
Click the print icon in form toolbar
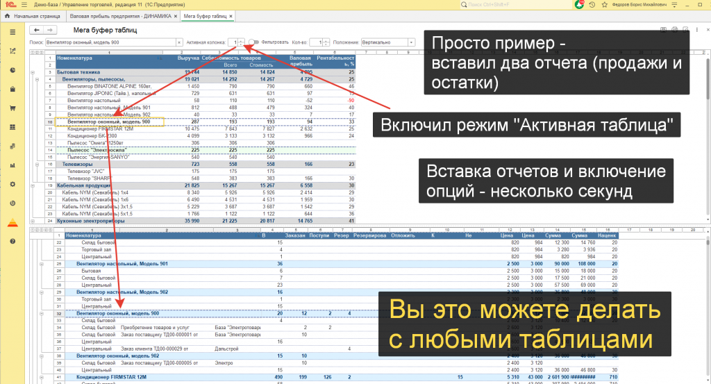674,29
